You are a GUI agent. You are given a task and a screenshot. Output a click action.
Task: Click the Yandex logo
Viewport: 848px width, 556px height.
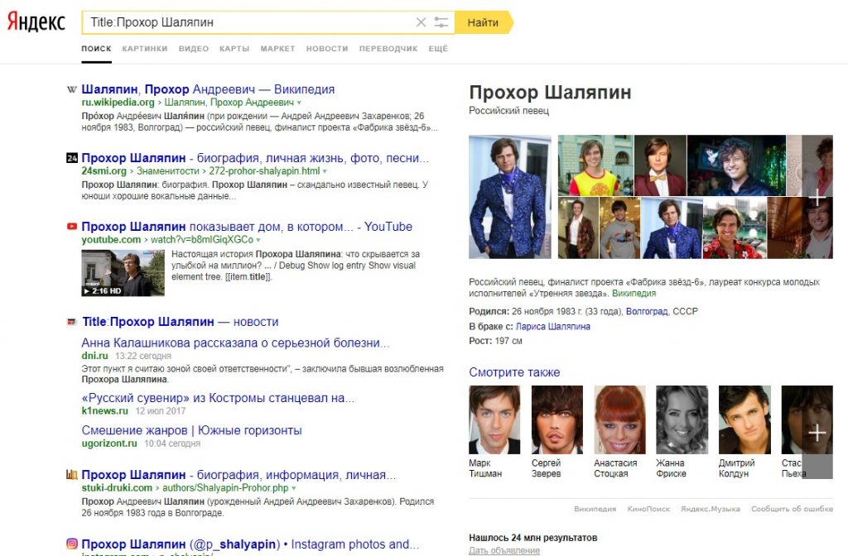[36, 23]
